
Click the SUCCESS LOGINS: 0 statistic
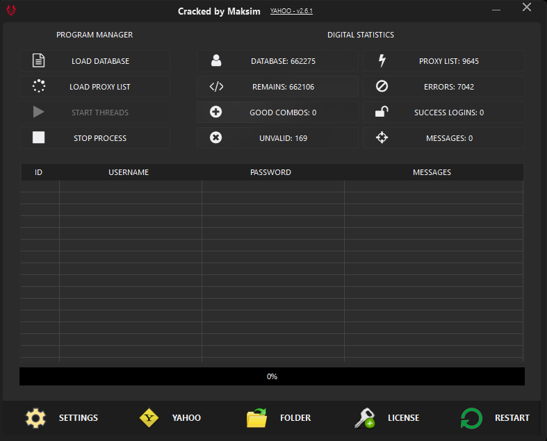click(443, 113)
